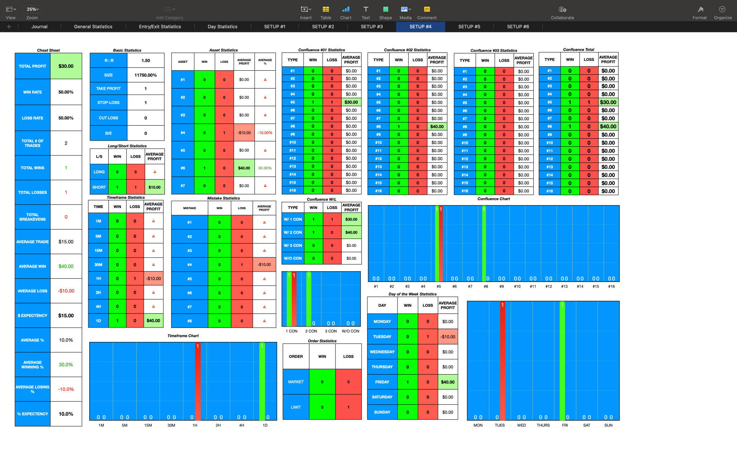Select the R:R value cell 1.50
Viewport: 737px width, 461px height.
[x=146, y=60]
